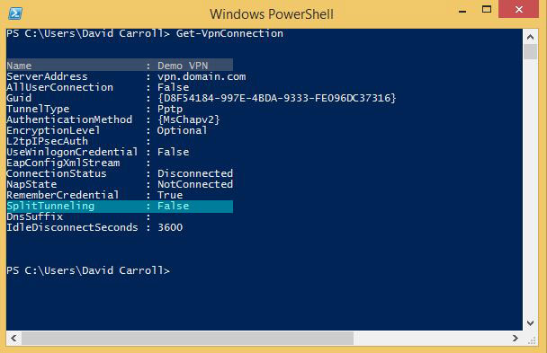Click the AuthenticationMethod label

tap(69, 119)
